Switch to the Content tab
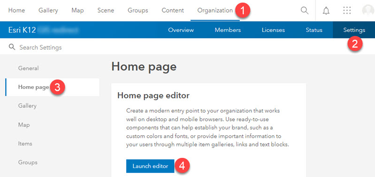 (173, 10)
